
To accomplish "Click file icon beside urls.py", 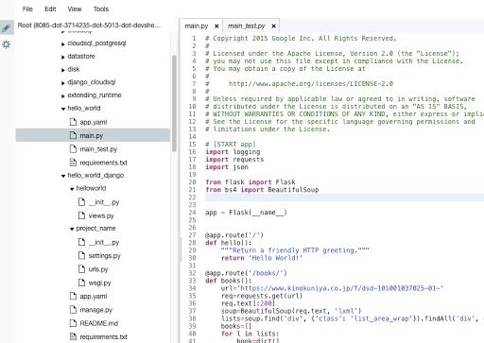I will click(x=81, y=269).
